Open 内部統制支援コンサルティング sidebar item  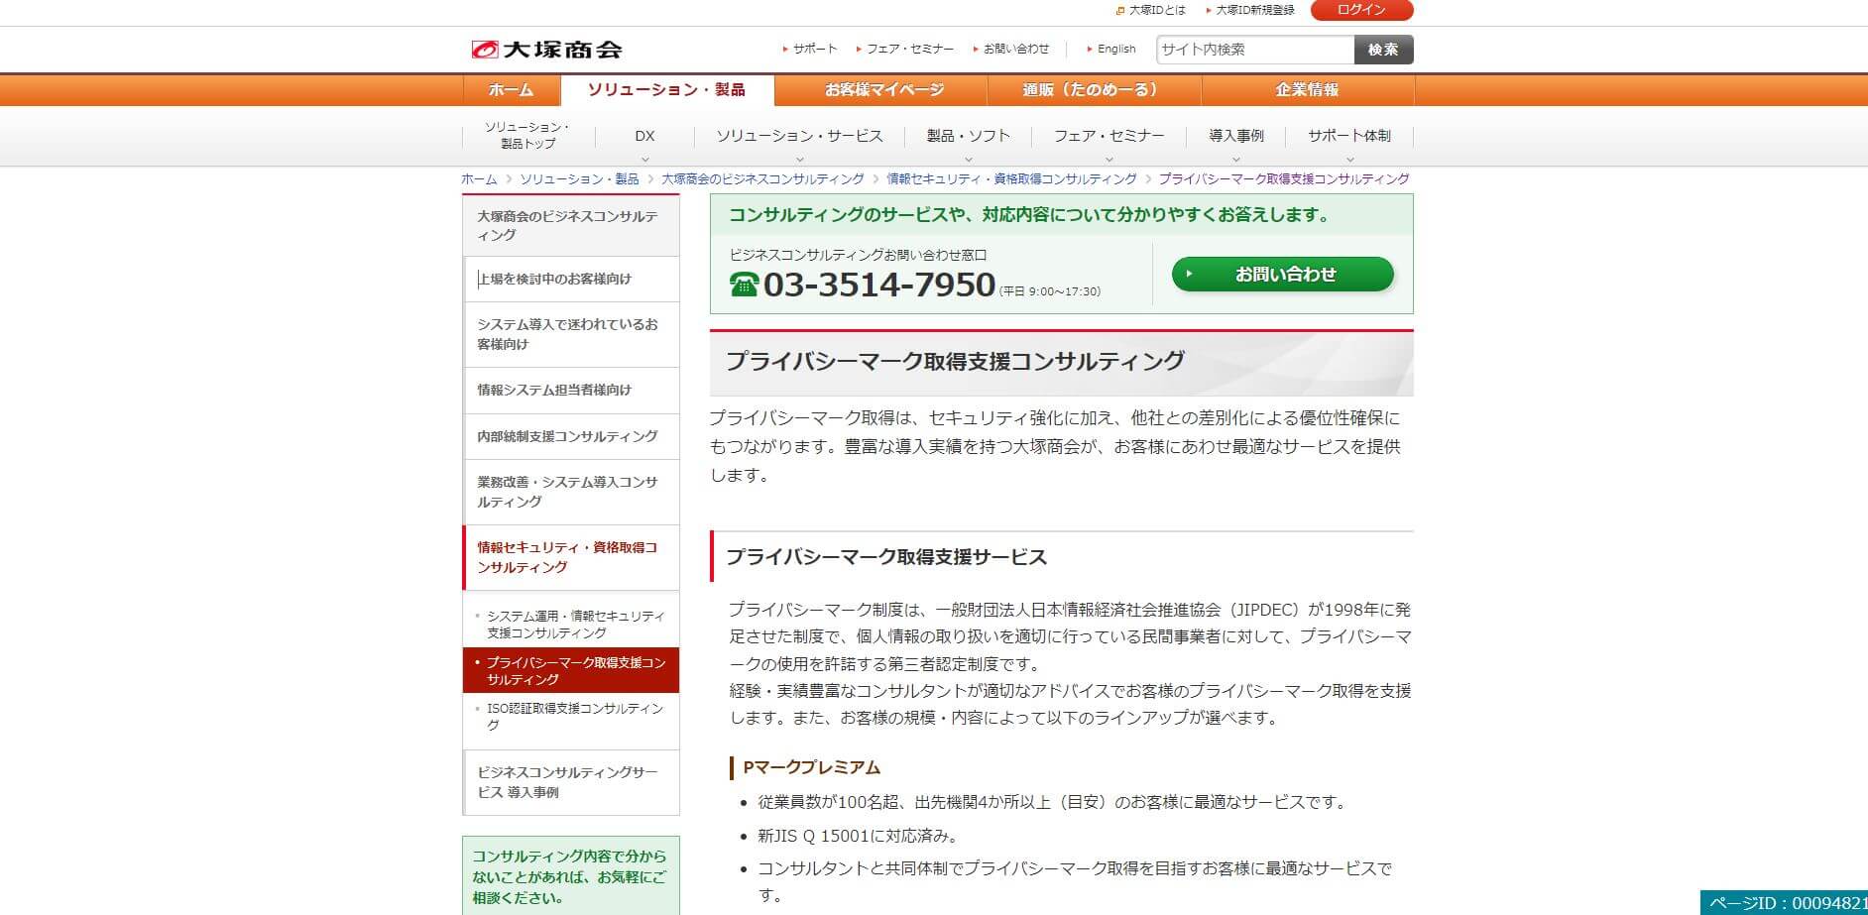(571, 436)
